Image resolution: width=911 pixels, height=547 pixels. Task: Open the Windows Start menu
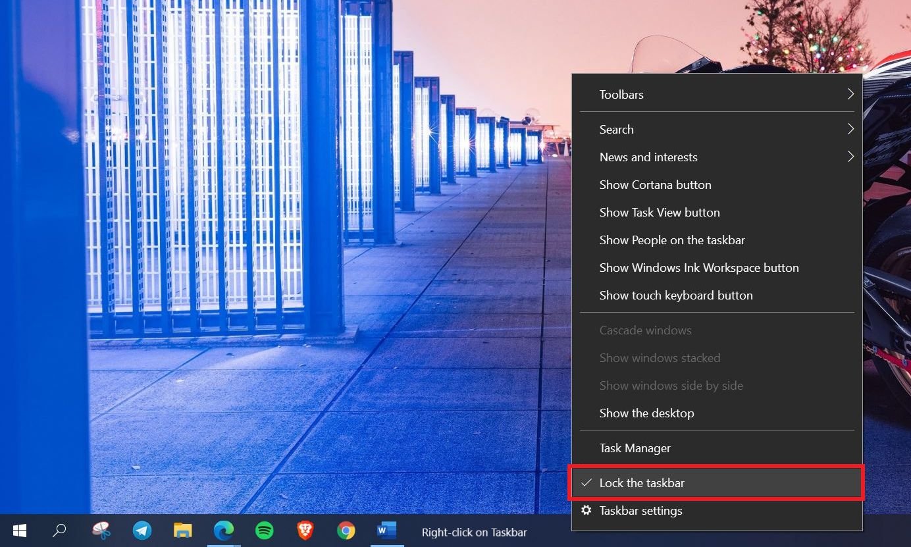pos(19,531)
